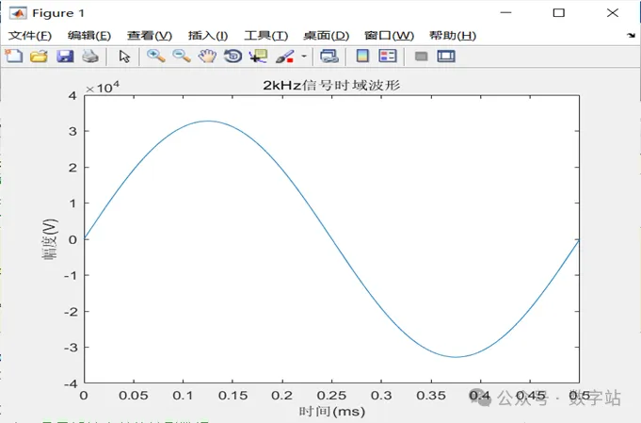The width and height of the screenshot is (641, 423).
Task: Save figure using floppy disk icon
Action: tap(65, 56)
